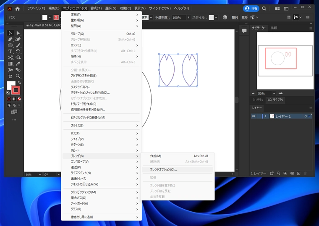Select the Shape Builder tool
Screen dimensions: 319x226
click(x=18, y=58)
